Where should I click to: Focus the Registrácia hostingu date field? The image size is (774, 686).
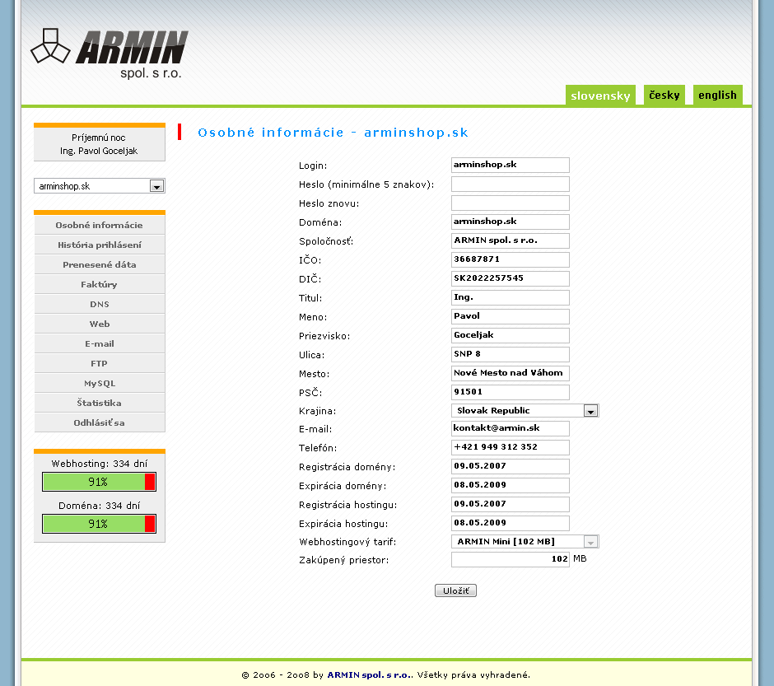click(510, 504)
